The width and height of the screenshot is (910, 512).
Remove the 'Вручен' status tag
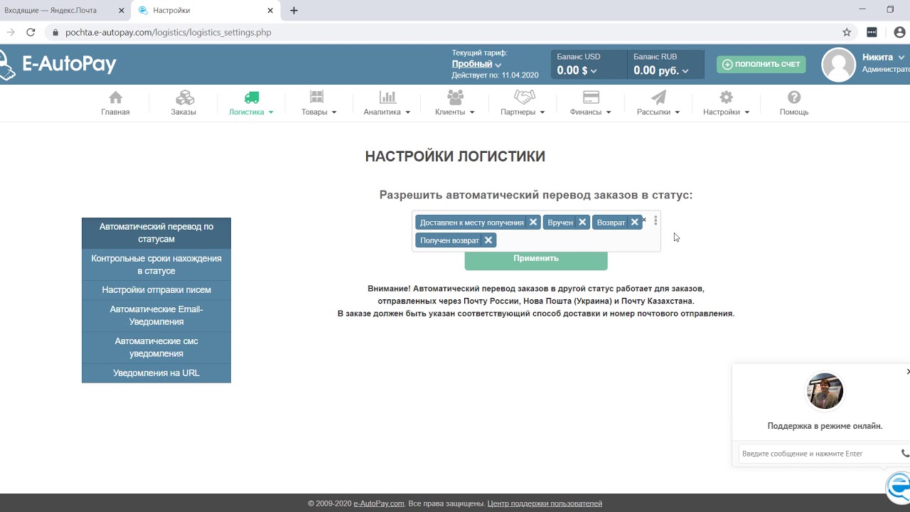tap(582, 222)
